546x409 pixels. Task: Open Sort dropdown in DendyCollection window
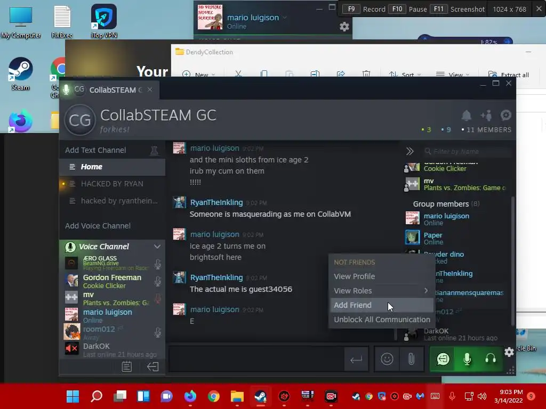click(x=405, y=74)
